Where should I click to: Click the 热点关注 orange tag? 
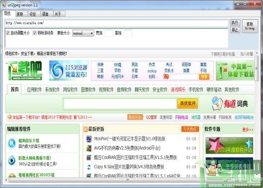coord(135,117)
